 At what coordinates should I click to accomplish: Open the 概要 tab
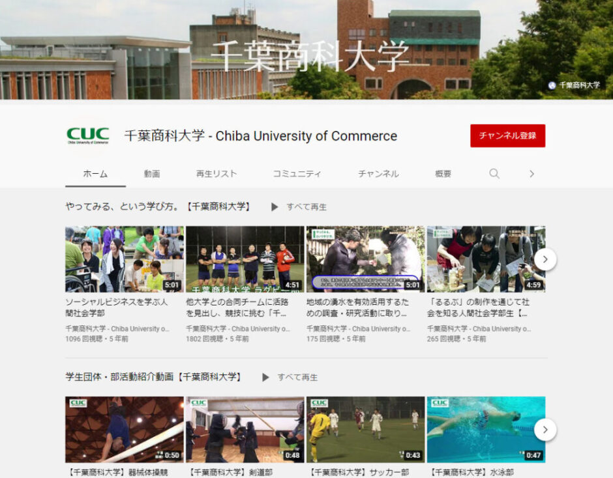[x=443, y=174]
